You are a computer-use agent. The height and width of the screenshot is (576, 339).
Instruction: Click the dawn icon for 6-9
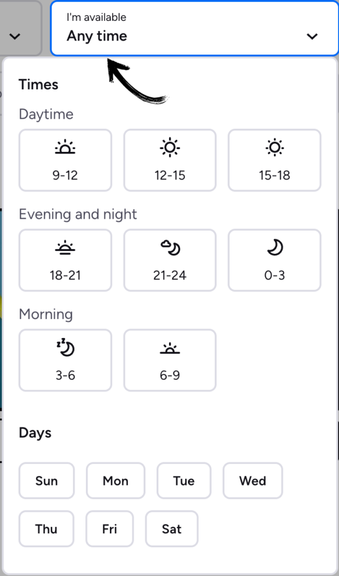click(169, 349)
